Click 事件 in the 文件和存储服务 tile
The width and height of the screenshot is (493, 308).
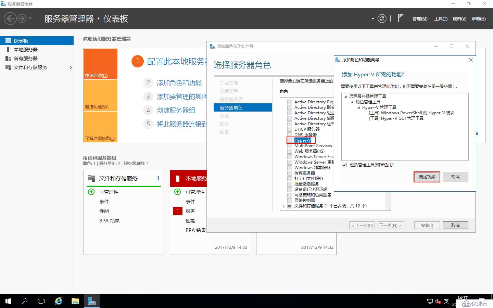[104, 202]
